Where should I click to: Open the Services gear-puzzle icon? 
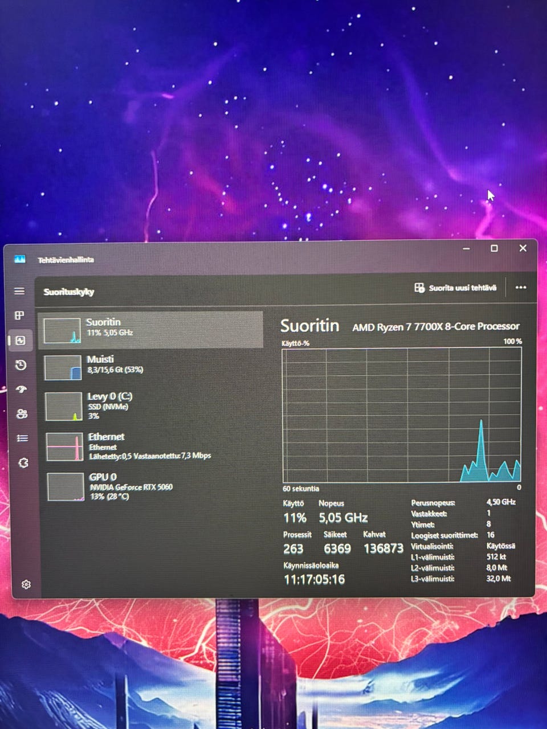pos(23,462)
